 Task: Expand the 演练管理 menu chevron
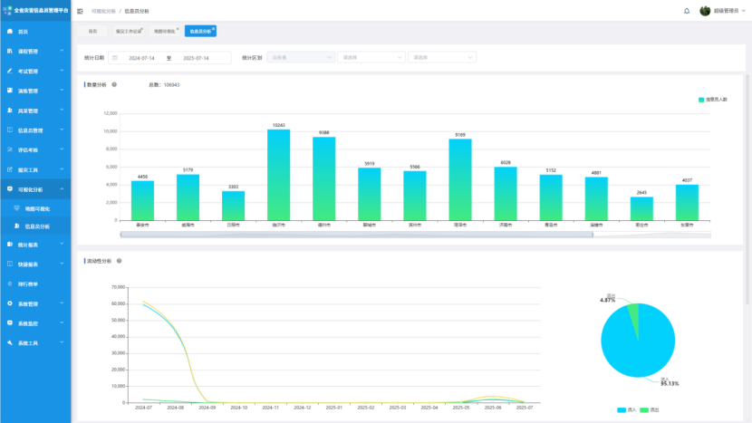coord(62,91)
